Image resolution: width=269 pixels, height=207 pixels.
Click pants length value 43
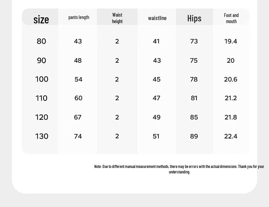78,41
